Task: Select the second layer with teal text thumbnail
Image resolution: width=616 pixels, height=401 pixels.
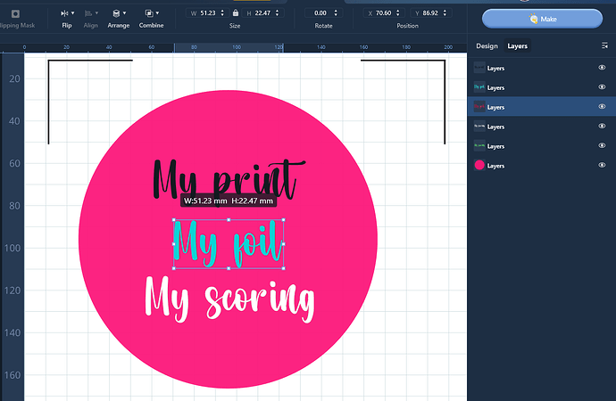Action: point(479,87)
